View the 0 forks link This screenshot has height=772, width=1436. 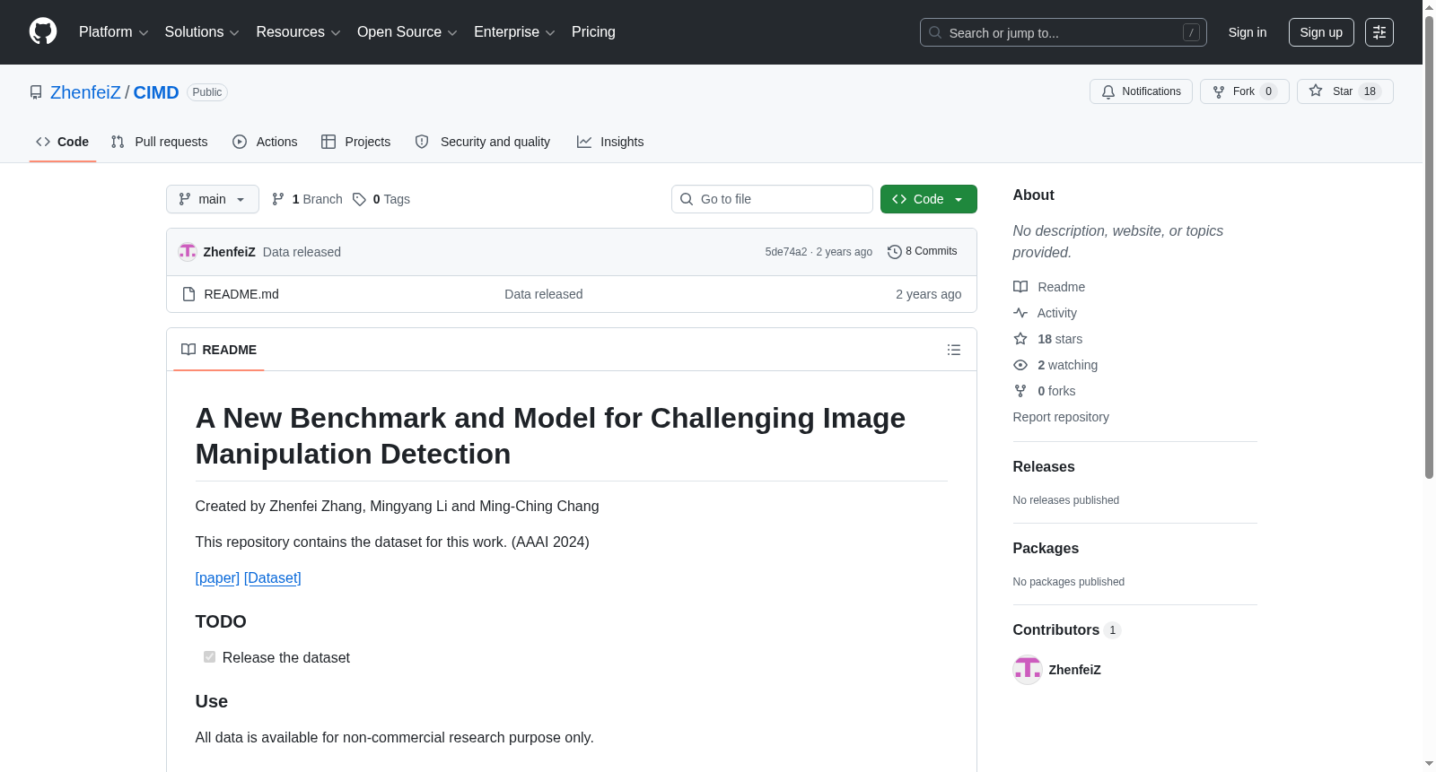[x=1045, y=391]
